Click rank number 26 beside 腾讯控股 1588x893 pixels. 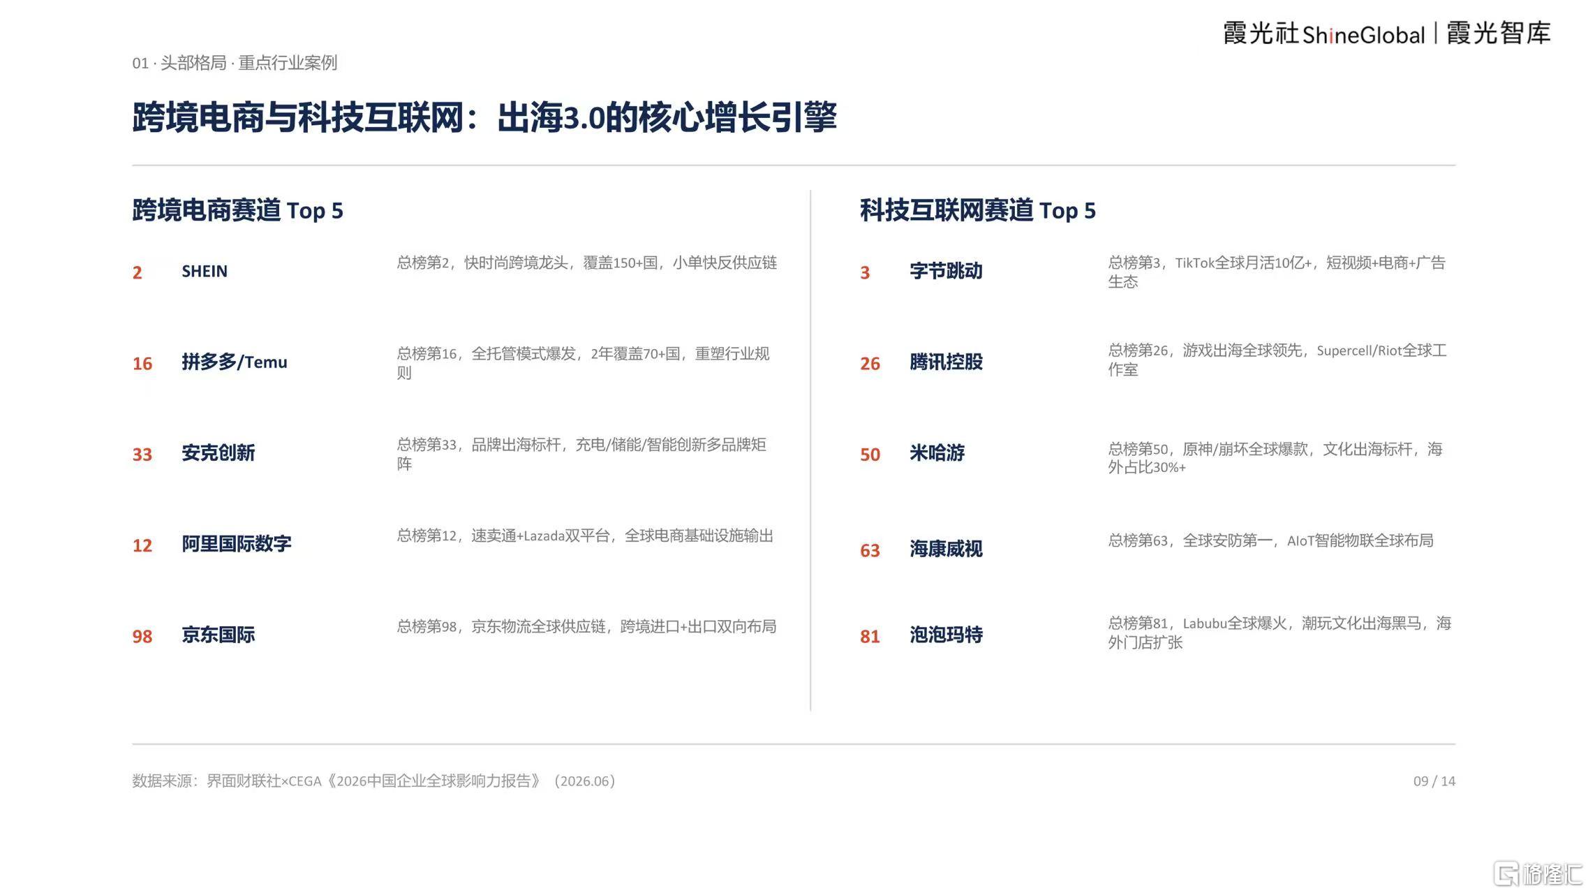point(870,363)
